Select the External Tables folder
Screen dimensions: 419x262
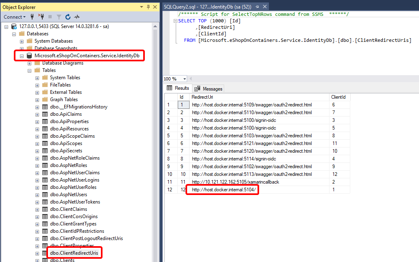(66, 92)
